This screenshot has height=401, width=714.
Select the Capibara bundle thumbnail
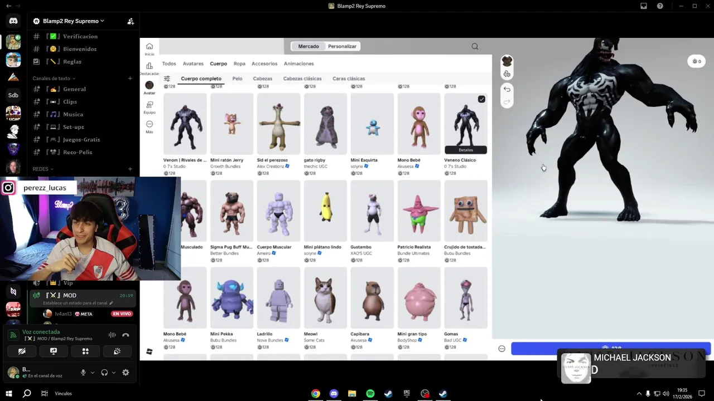point(372,297)
